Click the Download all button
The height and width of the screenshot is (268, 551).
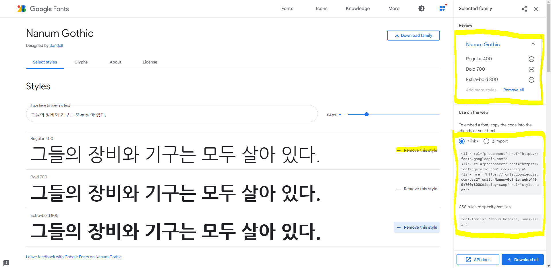point(523,260)
